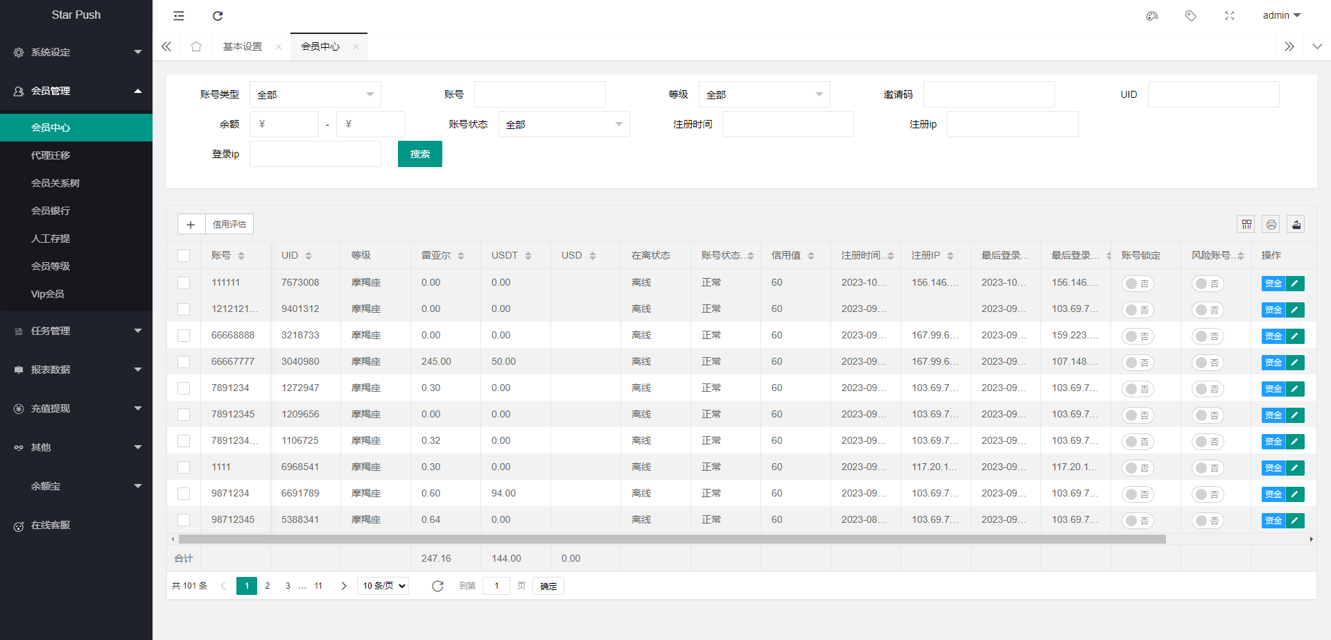Tick the checkbox for account 66668888
1331x640 pixels.
(x=184, y=336)
